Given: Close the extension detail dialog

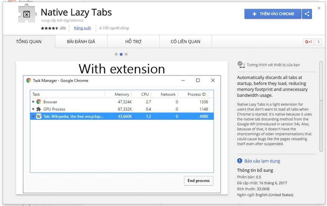Looking at the screenshot, I should coord(319,8).
